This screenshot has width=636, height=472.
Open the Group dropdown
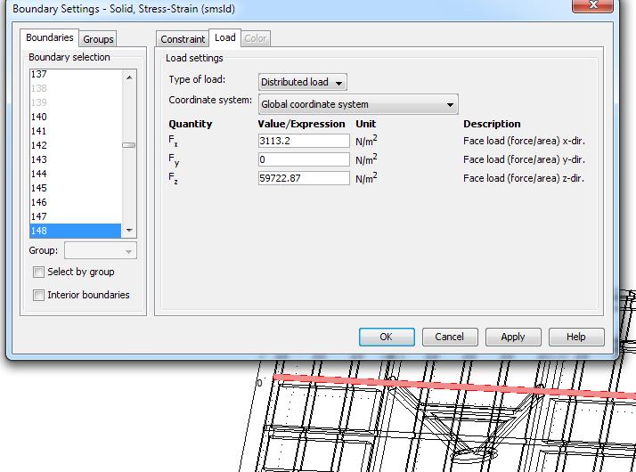[x=100, y=250]
